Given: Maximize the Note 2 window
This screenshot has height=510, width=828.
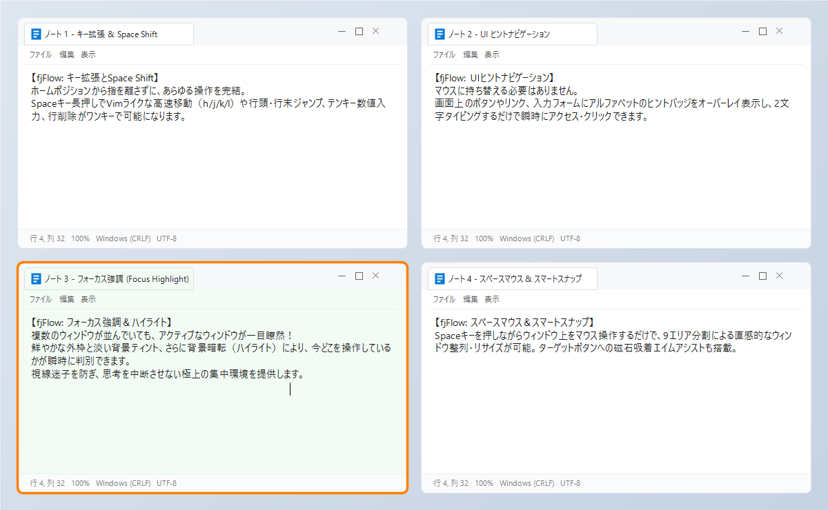Looking at the screenshot, I should [x=762, y=31].
